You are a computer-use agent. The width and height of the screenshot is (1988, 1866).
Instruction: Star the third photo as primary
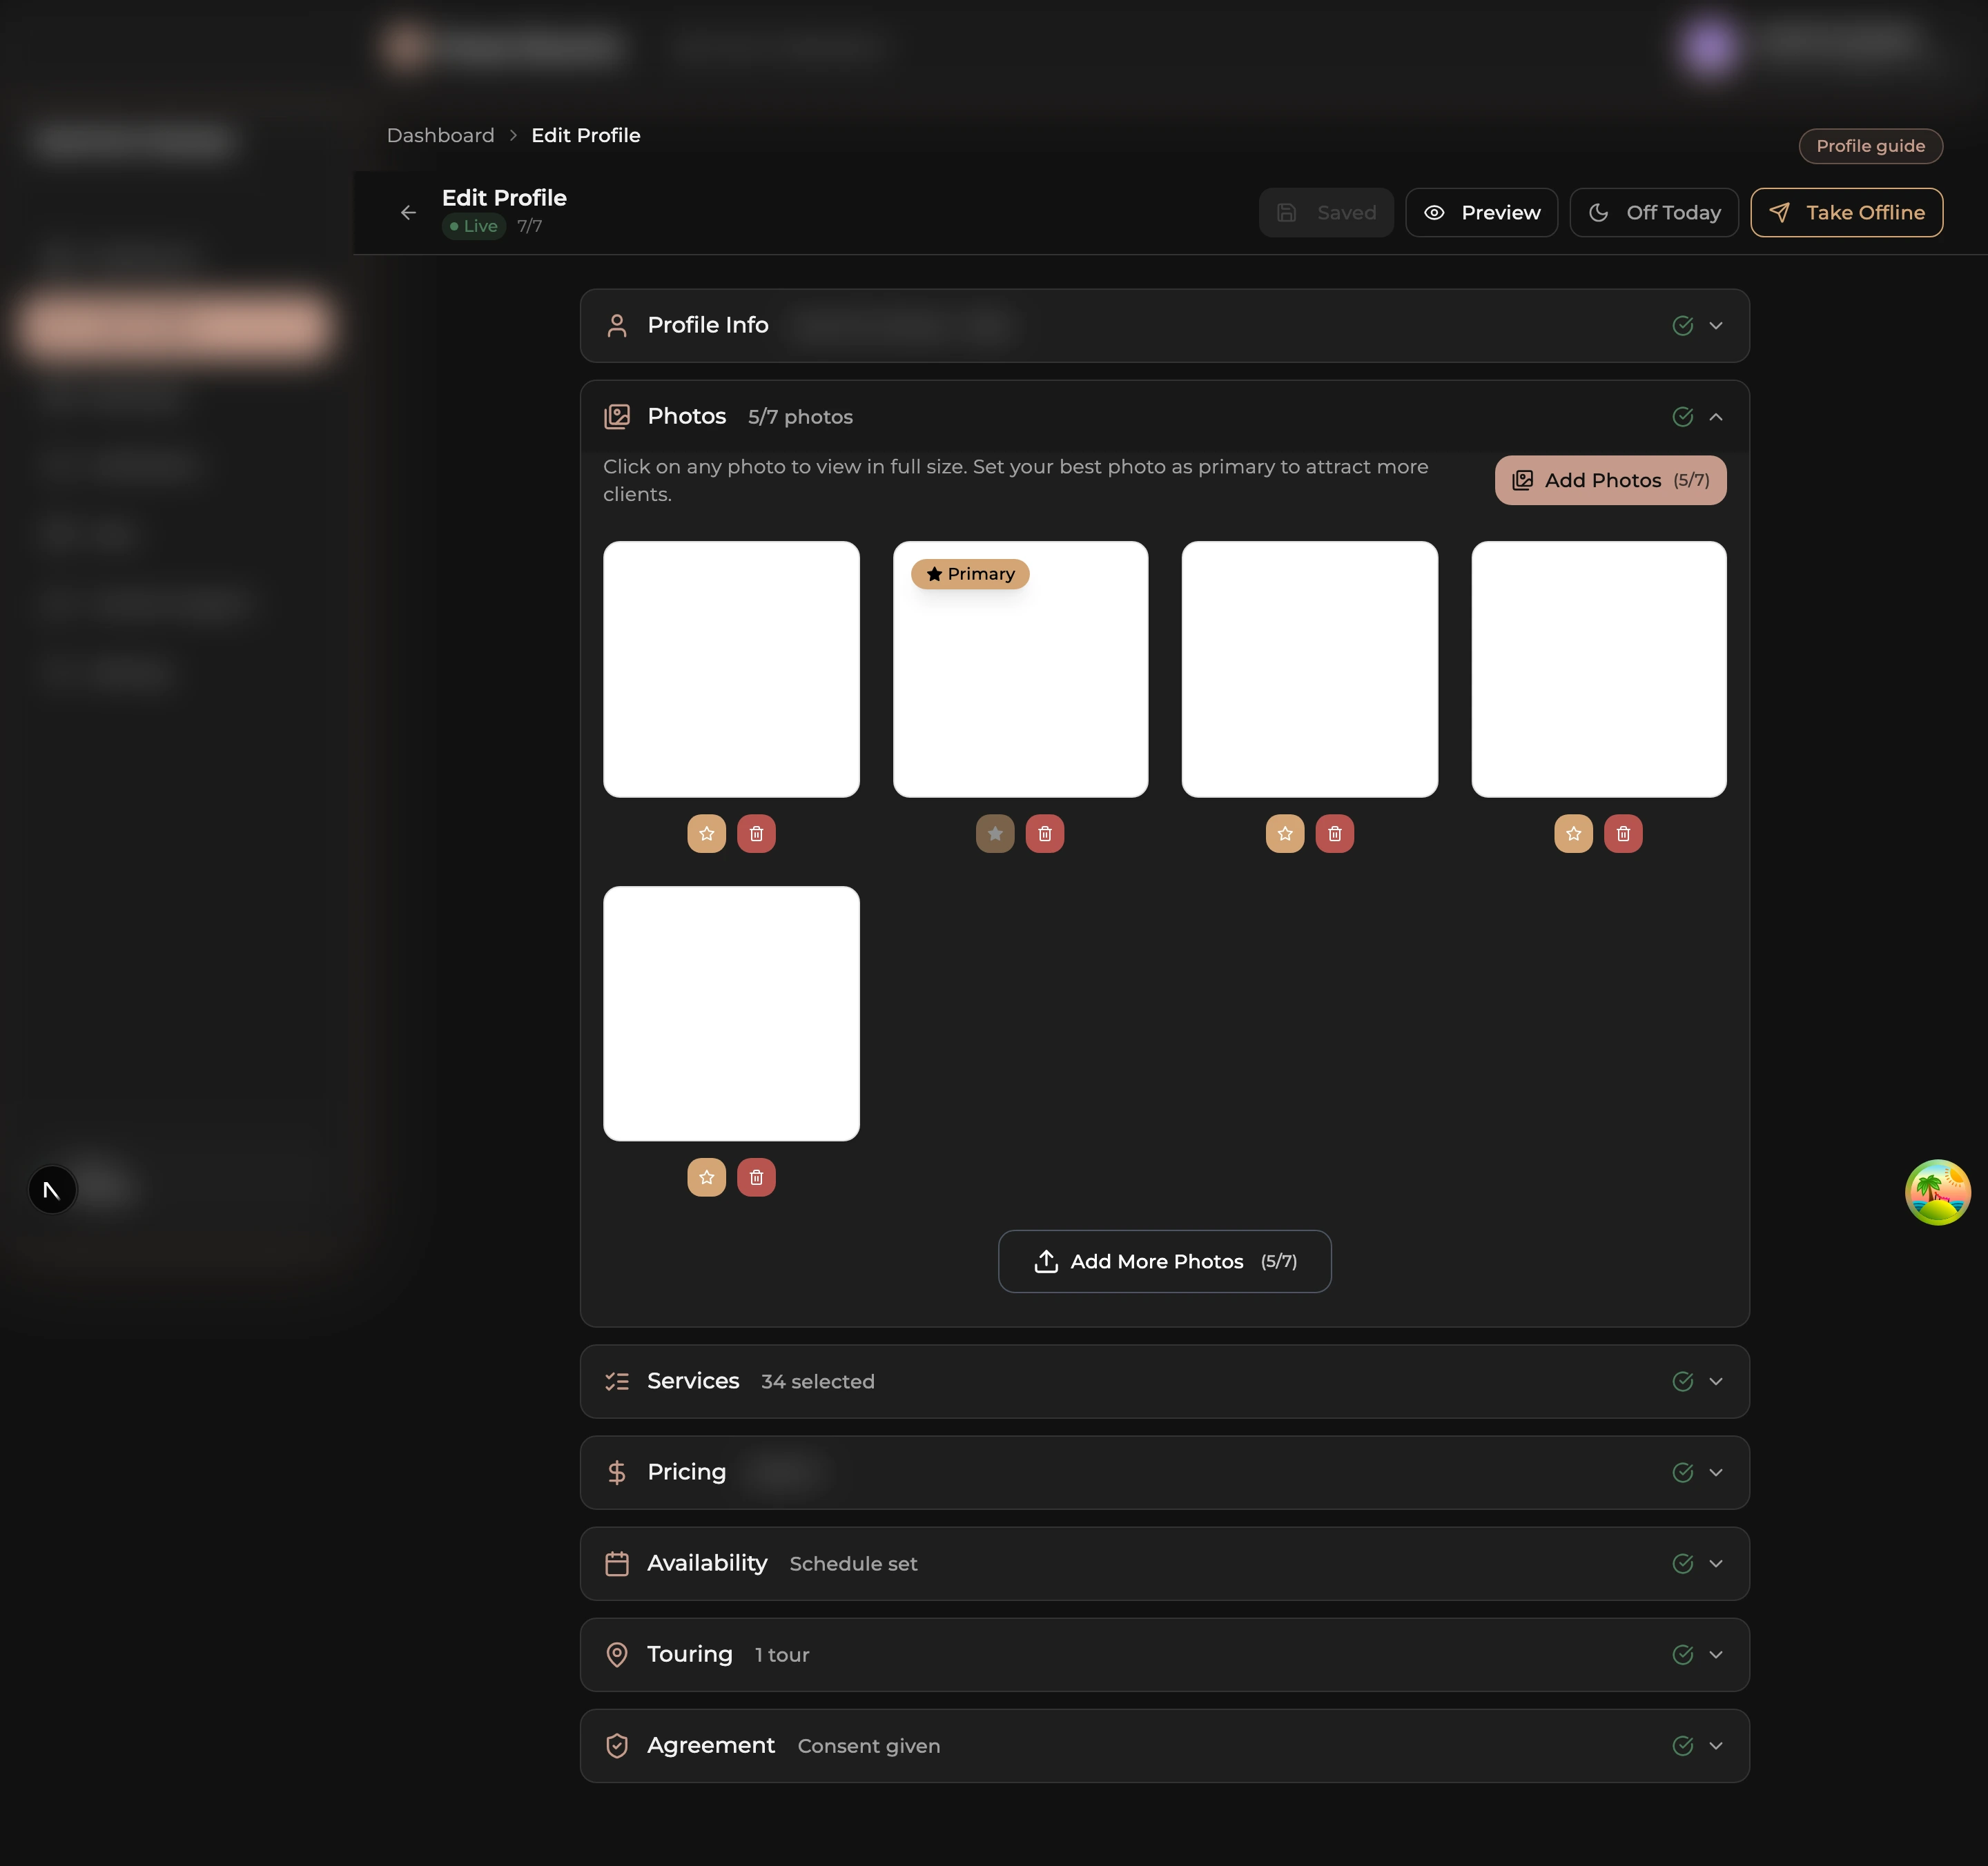pyautogui.click(x=1284, y=834)
